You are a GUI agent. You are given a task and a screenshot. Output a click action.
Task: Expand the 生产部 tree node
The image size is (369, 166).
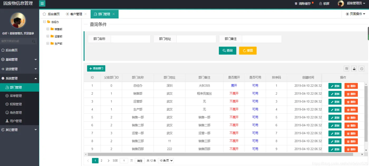coord(48,43)
